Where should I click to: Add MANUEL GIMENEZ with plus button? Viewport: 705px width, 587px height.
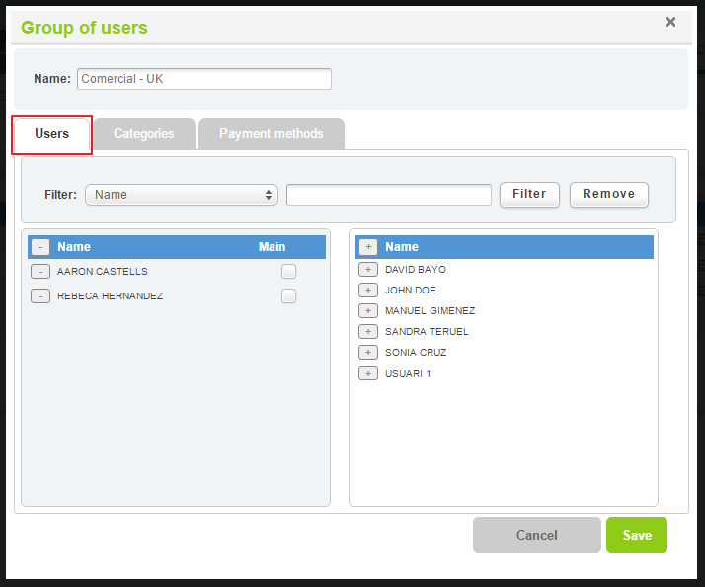[x=368, y=310]
